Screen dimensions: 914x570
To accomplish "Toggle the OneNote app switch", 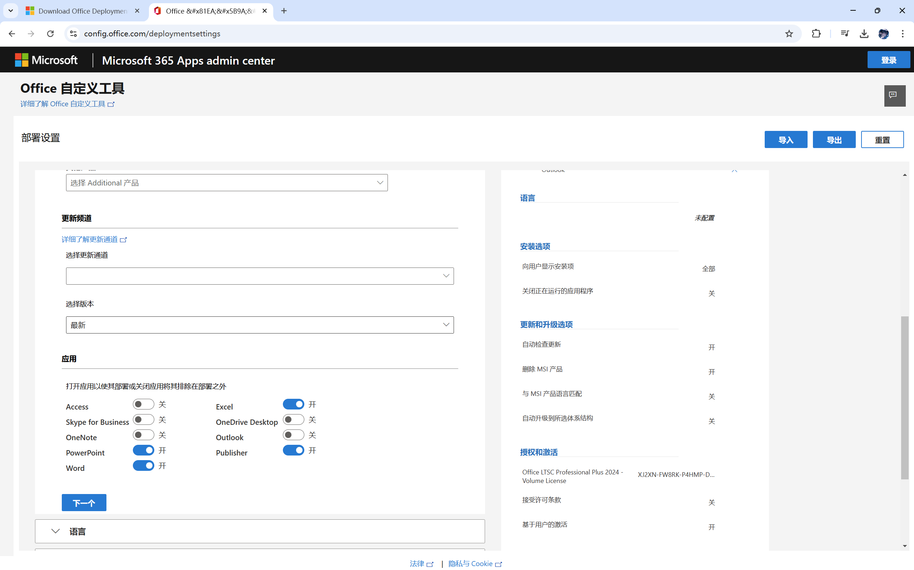I will pos(143,435).
